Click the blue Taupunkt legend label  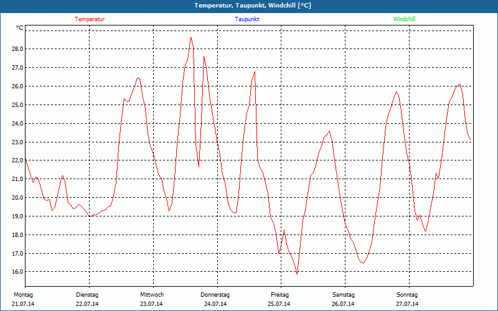click(x=247, y=19)
